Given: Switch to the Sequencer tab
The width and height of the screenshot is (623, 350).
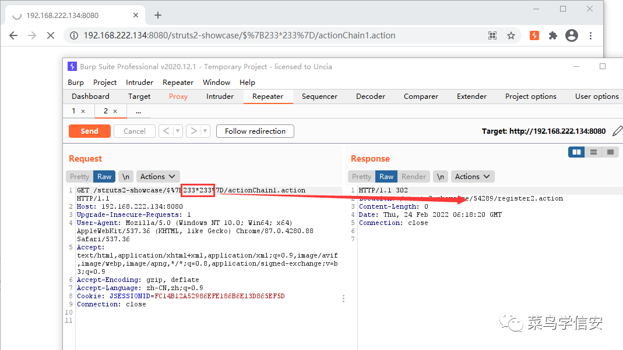Looking at the screenshot, I should [x=319, y=97].
